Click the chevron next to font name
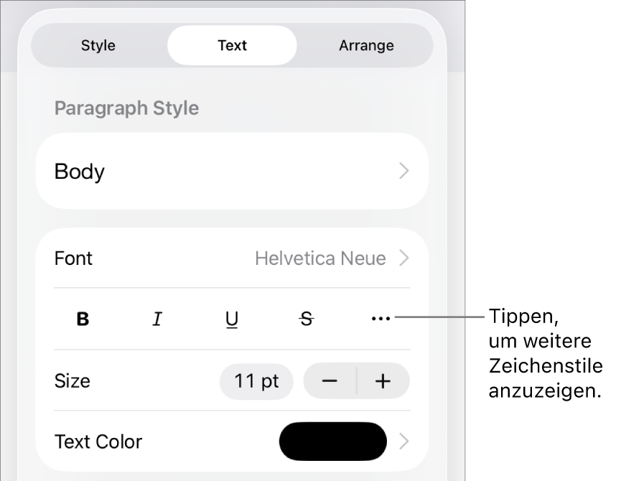621x481 pixels. tap(404, 258)
